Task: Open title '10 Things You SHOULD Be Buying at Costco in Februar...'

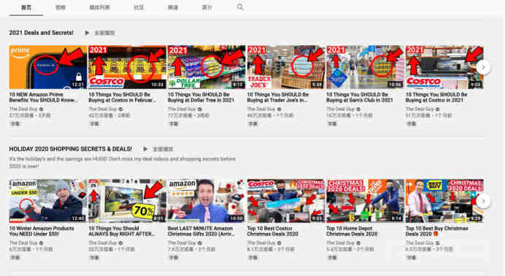Action: tap(123, 97)
